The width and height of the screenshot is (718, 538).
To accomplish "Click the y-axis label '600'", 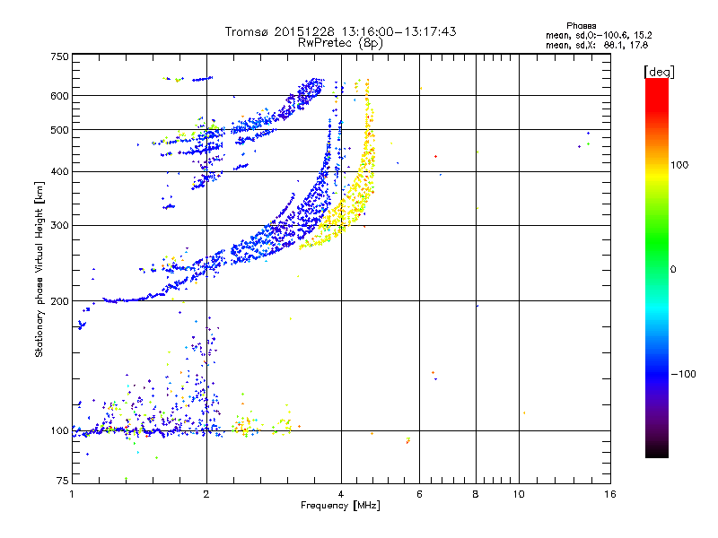I will [x=59, y=96].
